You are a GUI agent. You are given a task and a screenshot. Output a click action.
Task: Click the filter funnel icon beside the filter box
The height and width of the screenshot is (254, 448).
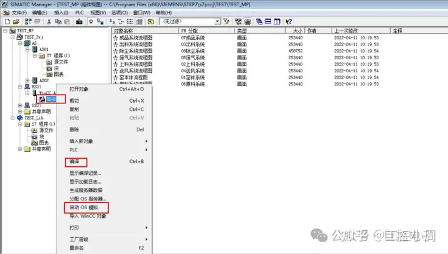(226, 21)
